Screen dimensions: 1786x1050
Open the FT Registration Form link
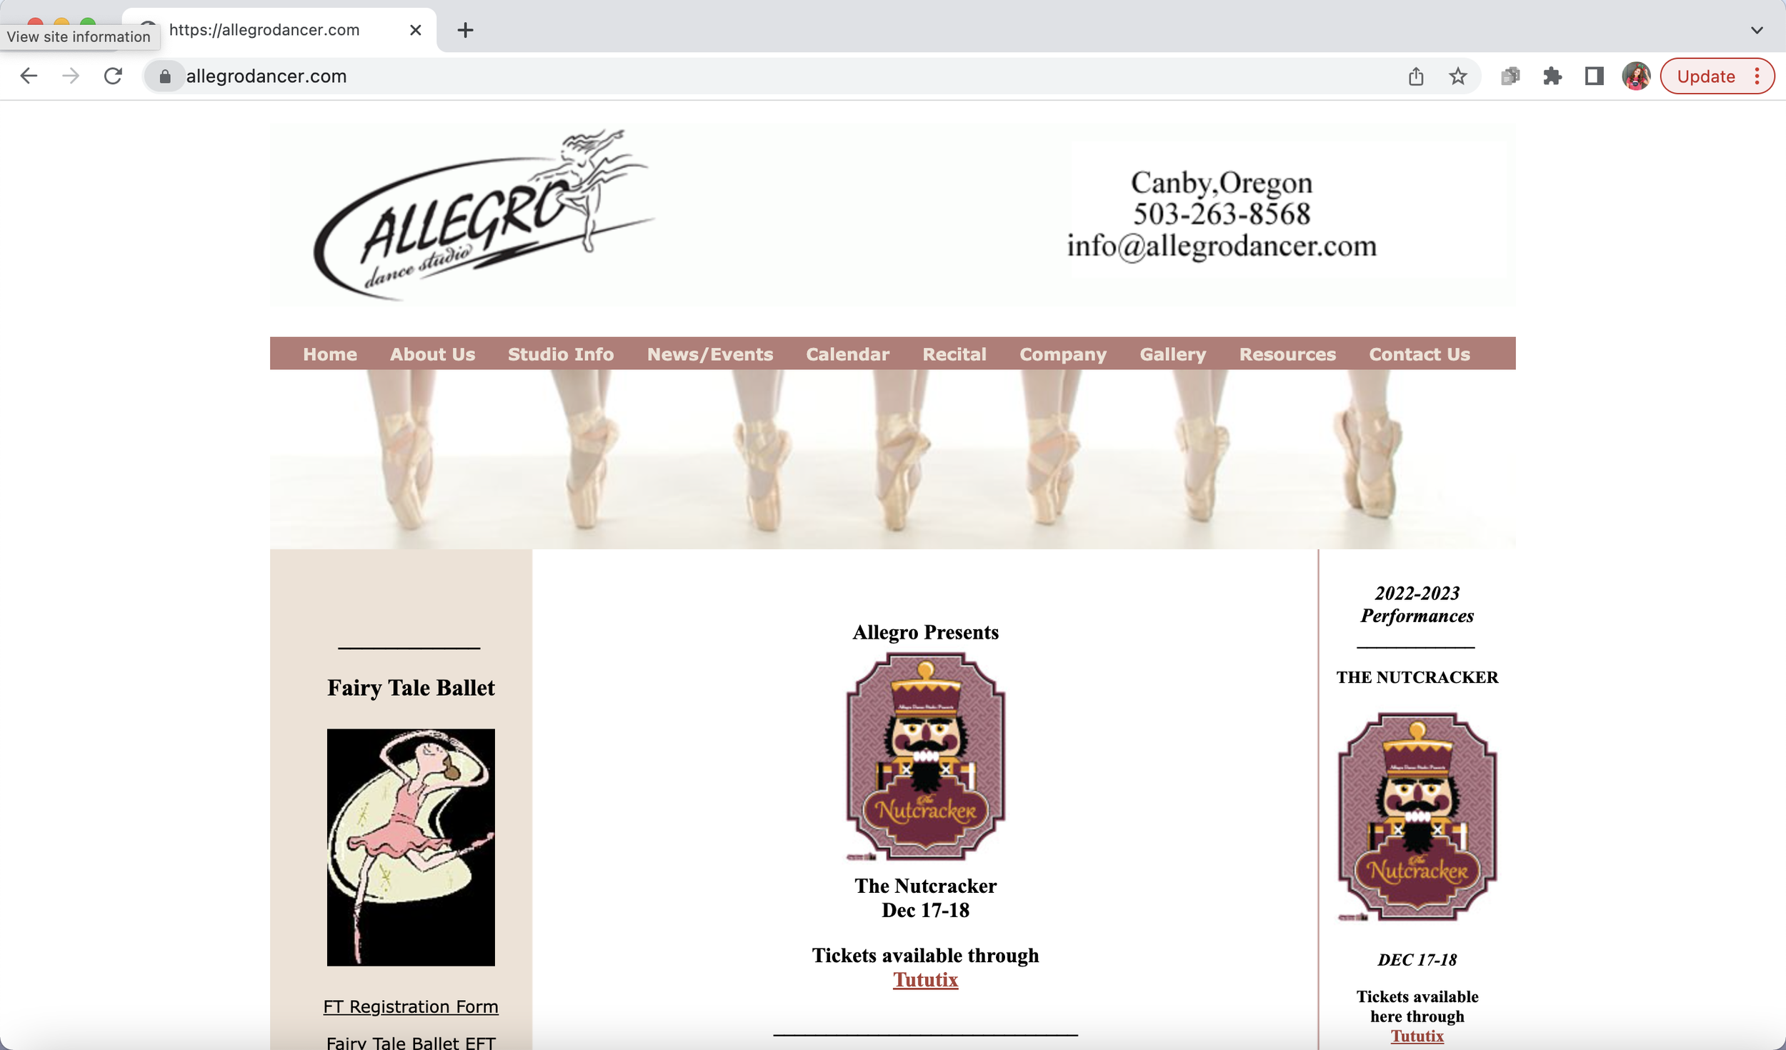click(x=410, y=1006)
